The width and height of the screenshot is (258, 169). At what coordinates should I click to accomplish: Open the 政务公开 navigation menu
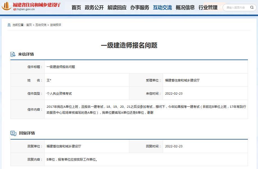point(94,7)
